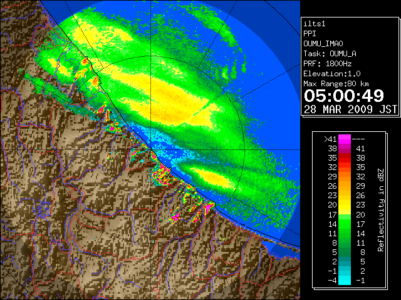Select the 'Max Range:80 km' line

click(x=336, y=84)
